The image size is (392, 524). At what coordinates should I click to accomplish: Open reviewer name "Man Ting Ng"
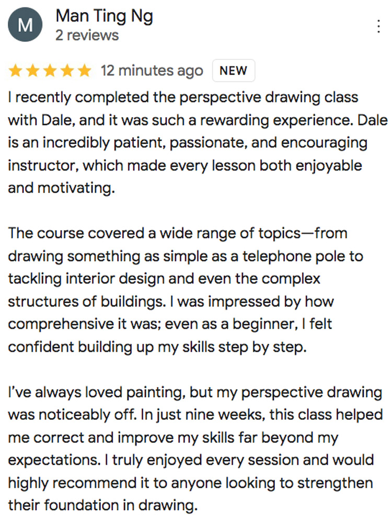(x=104, y=16)
